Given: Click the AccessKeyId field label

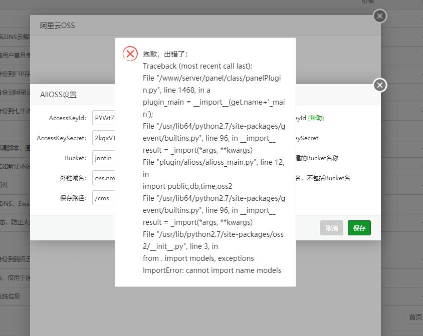Looking at the screenshot, I should 68,118.
